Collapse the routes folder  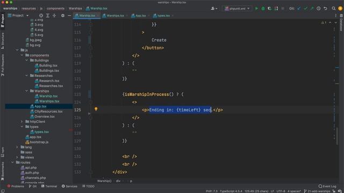click(12, 162)
